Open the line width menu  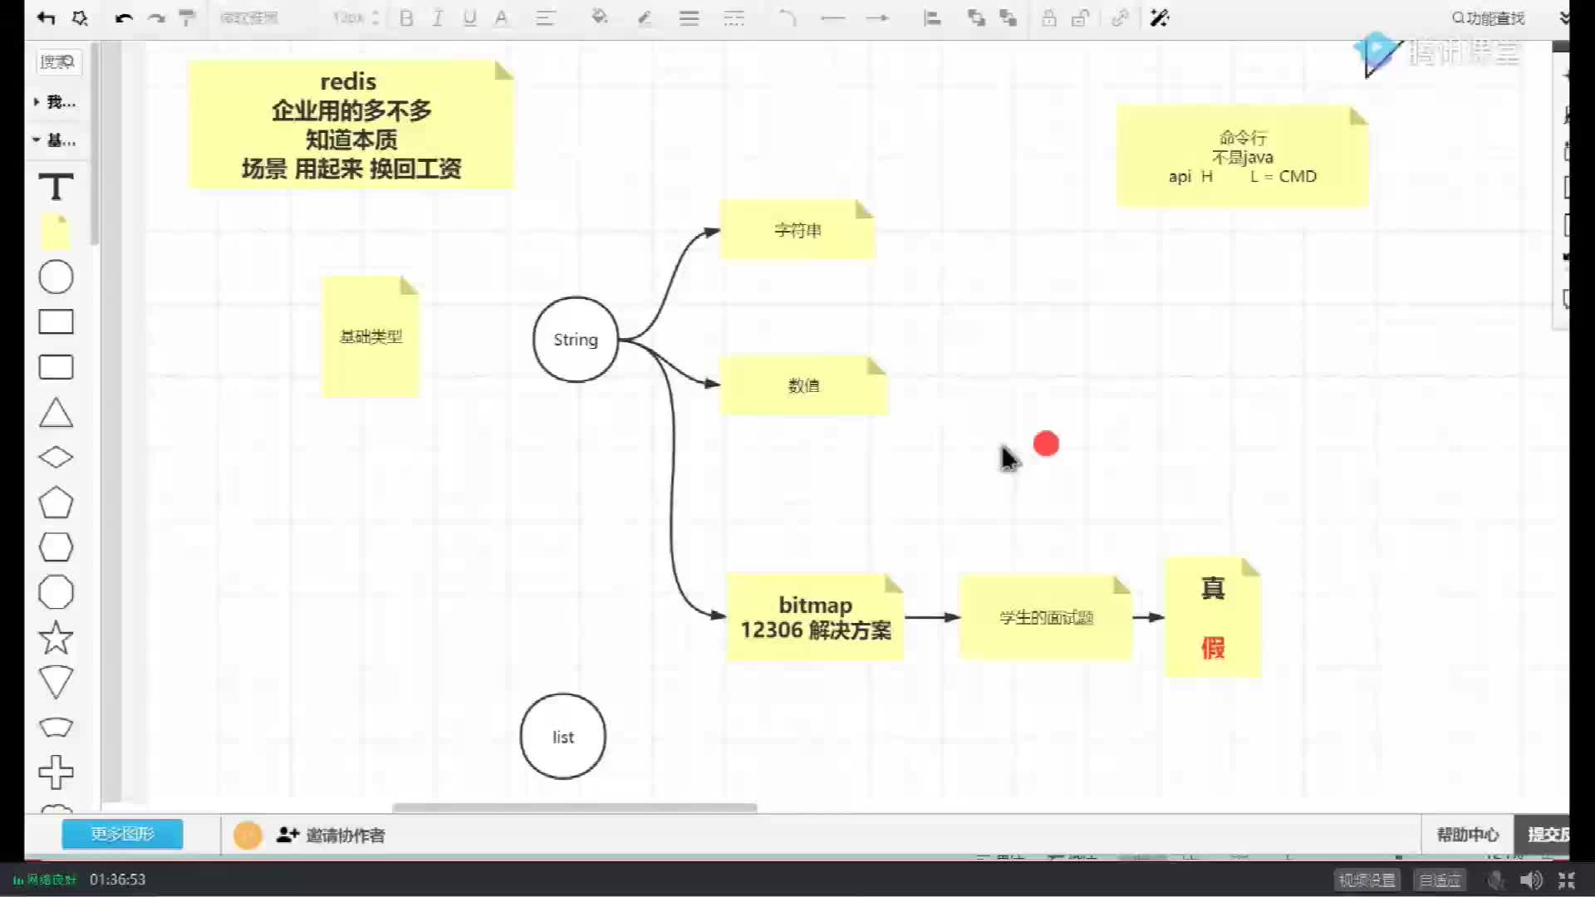coord(689,18)
